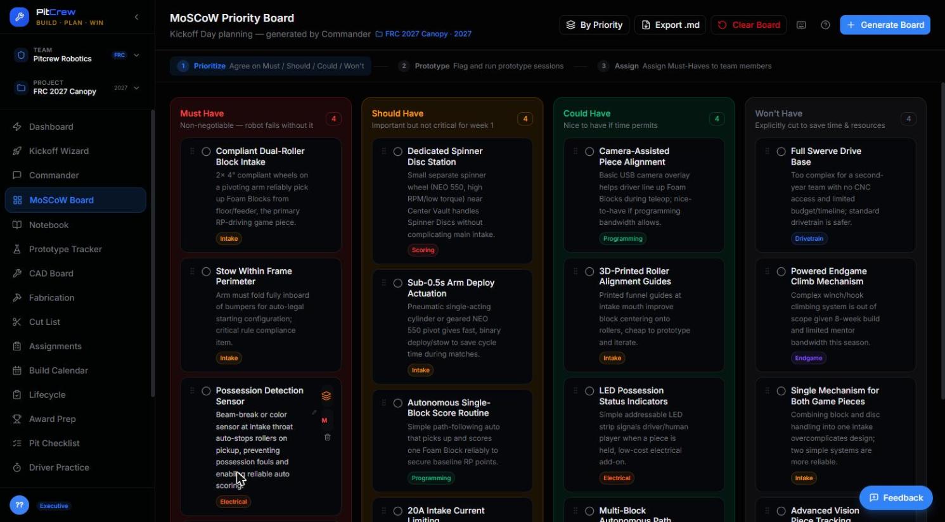Open Kickoff Wizard rocket item
The image size is (945, 522).
(x=75, y=151)
